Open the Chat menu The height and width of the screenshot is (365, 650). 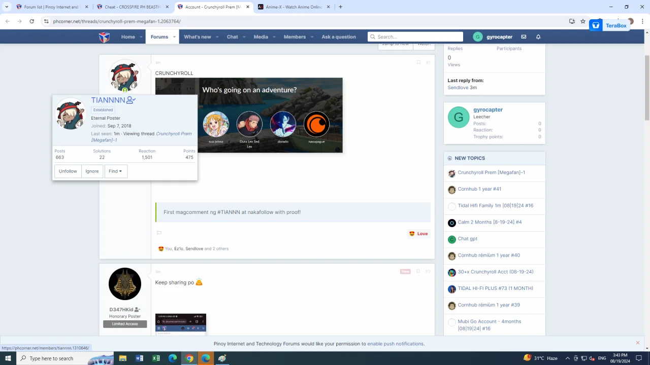pyautogui.click(x=233, y=37)
